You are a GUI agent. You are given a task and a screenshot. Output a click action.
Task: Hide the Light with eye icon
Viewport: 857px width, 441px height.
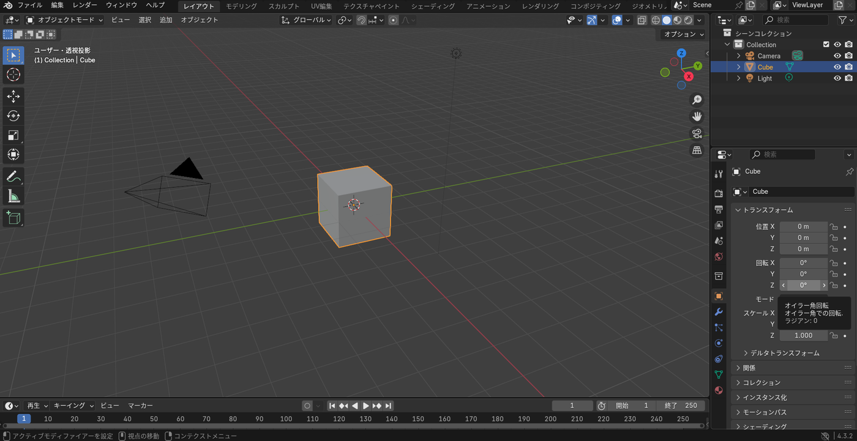[837, 78]
